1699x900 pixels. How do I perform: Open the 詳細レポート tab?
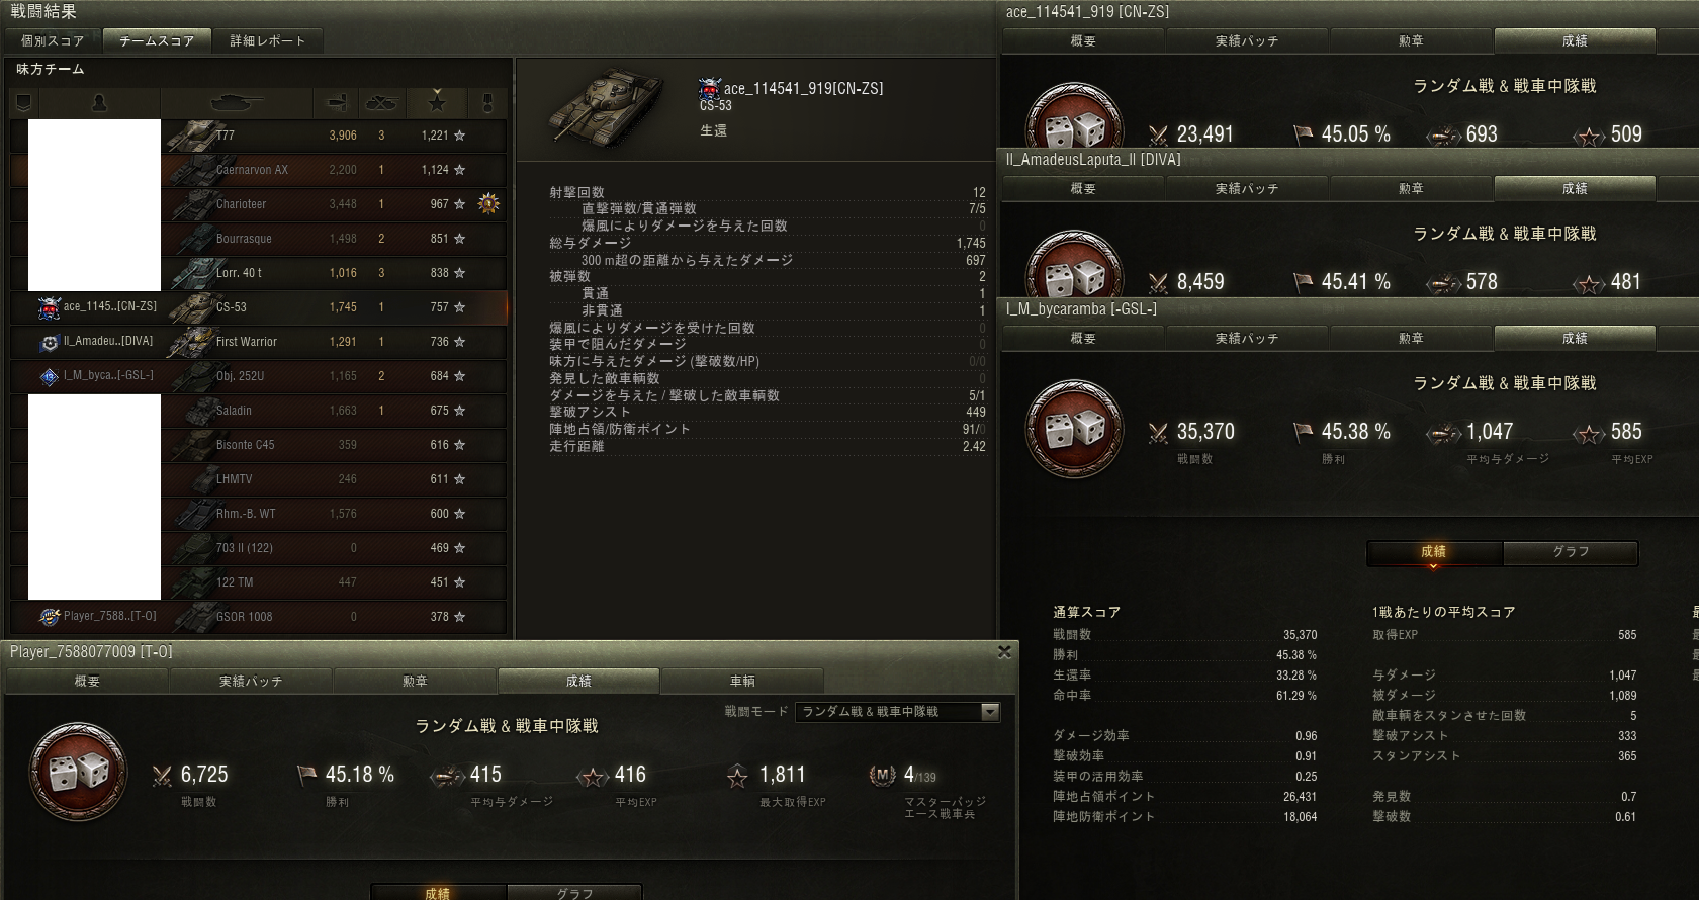coord(268,41)
